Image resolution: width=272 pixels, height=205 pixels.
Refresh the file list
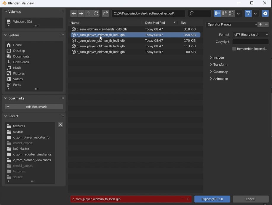point(96,13)
